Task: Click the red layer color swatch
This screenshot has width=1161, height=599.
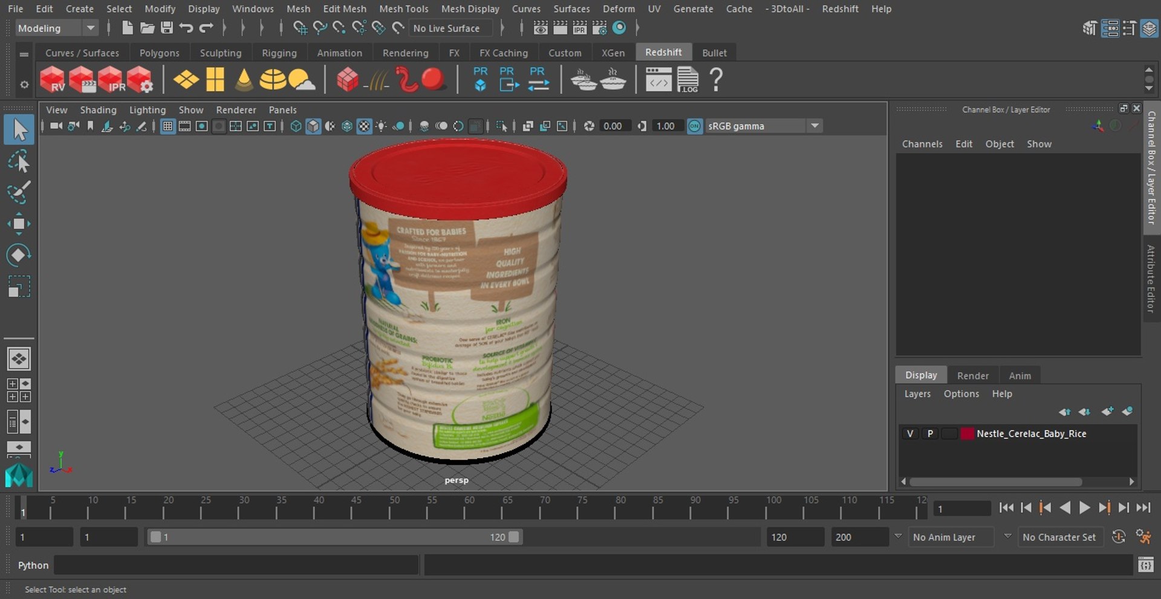Action: click(x=968, y=433)
